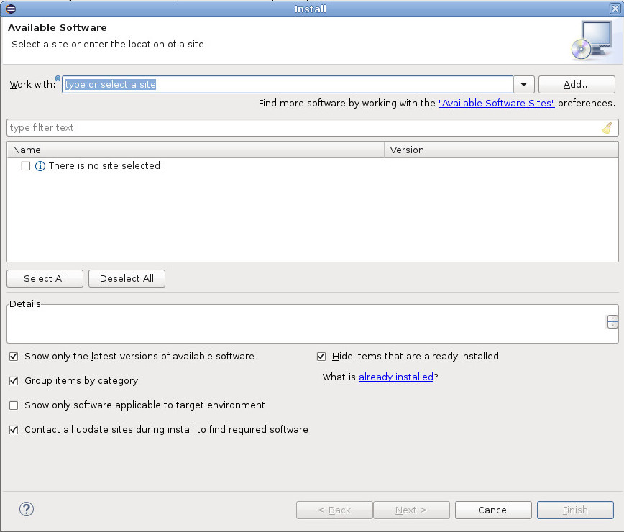Uncheck Hide items that are already installed
Image resolution: width=624 pixels, height=532 pixels.
click(x=321, y=356)
